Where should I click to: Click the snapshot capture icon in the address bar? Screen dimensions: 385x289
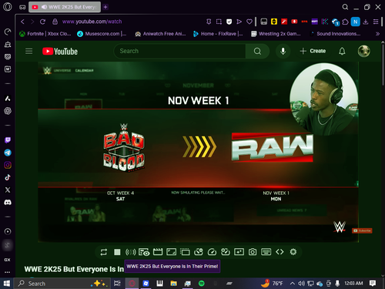(219, 22)
